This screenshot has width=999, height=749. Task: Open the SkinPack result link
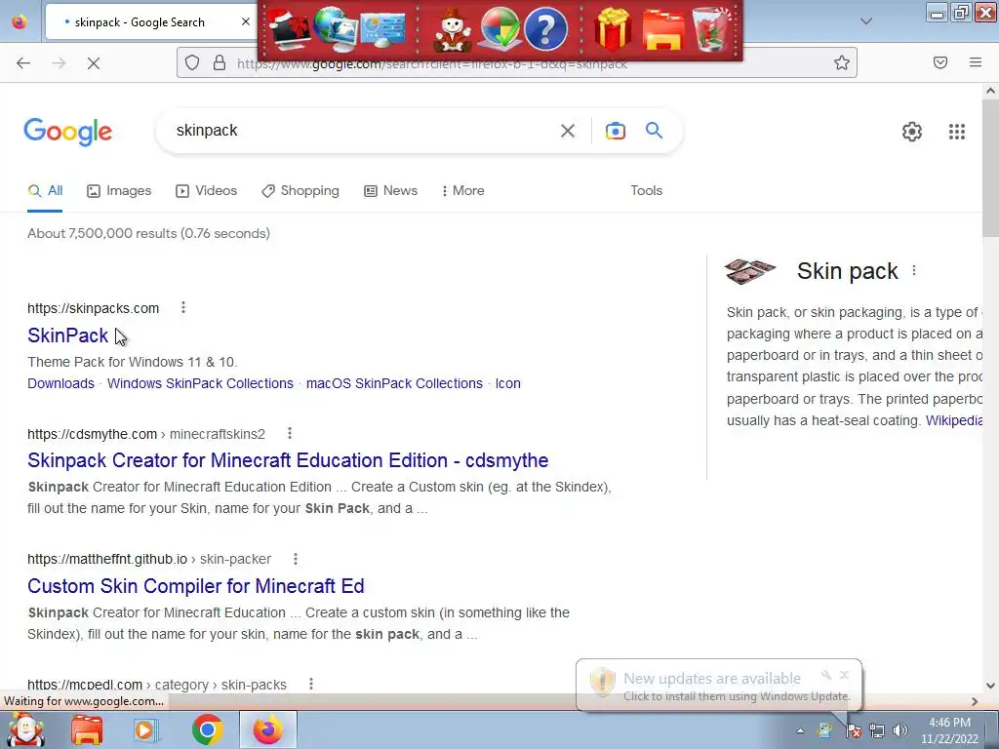tap(67, 335)
